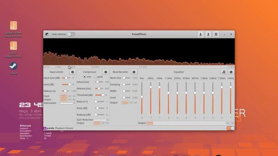Click the 237Hz equalizer band slider
Screen dimensions: 278x156
177,98
